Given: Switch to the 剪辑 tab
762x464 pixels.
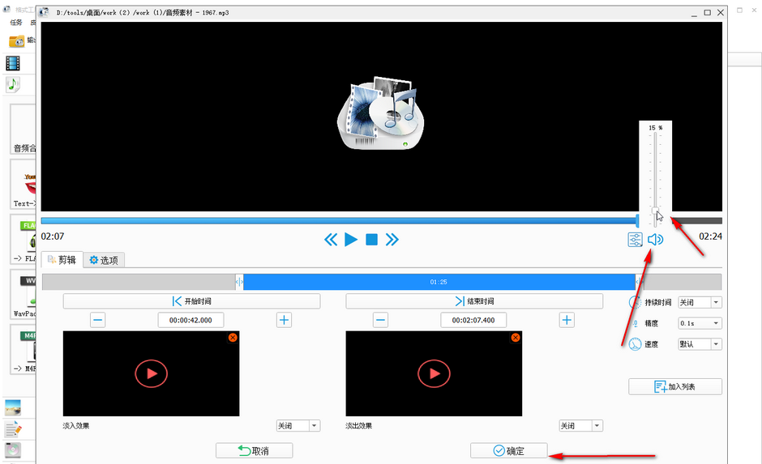Looking at the screenshot, I should click(x=62, y=260).
